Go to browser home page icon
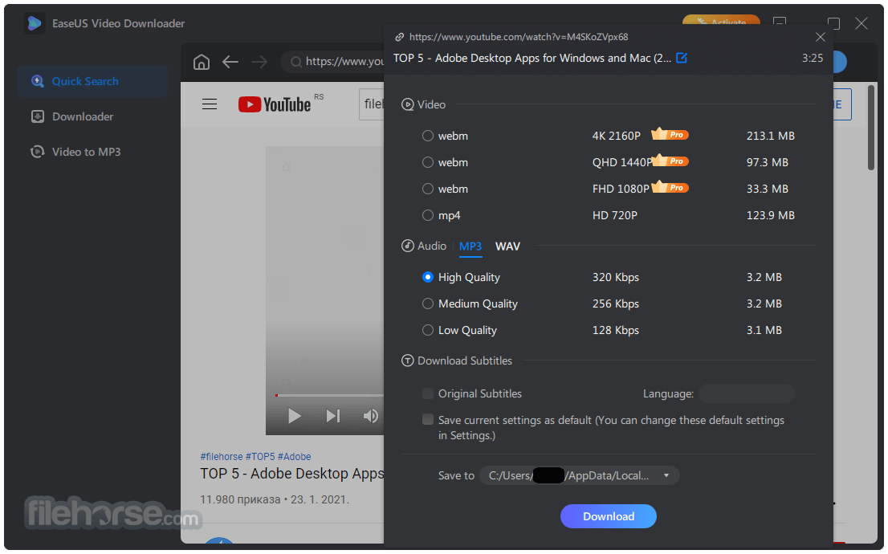The image size is (888, 554). pos(201,62)
